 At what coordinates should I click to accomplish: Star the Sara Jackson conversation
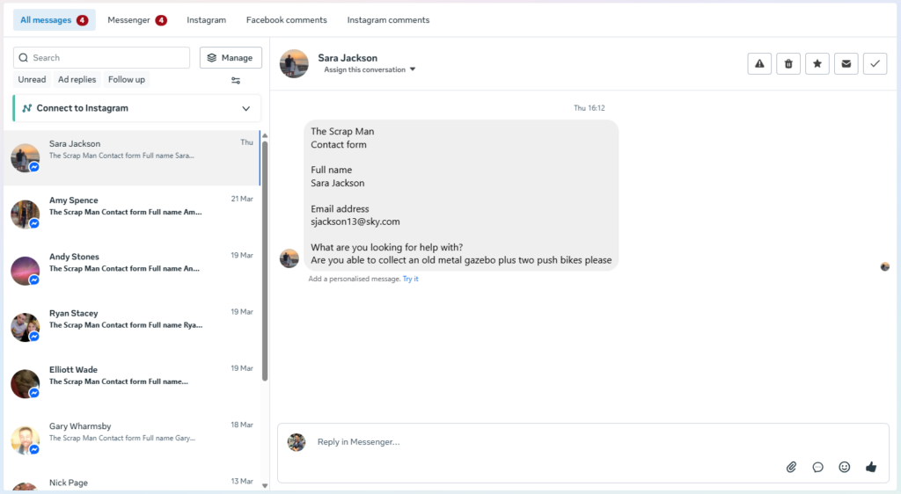point(817,63)
